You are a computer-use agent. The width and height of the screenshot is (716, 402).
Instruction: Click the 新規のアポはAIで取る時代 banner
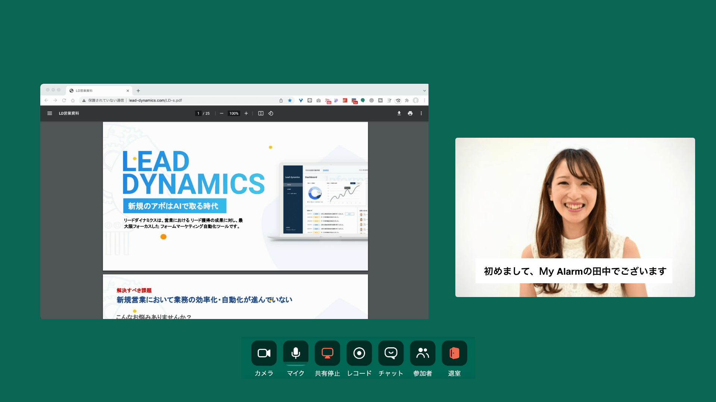click(175, 206)
